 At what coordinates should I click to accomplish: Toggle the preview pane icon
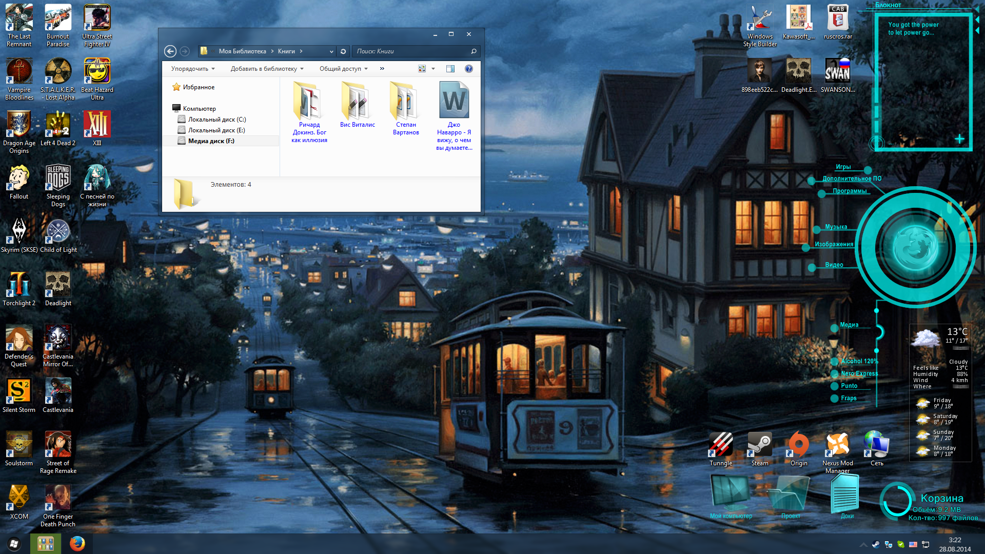point(450,69)
